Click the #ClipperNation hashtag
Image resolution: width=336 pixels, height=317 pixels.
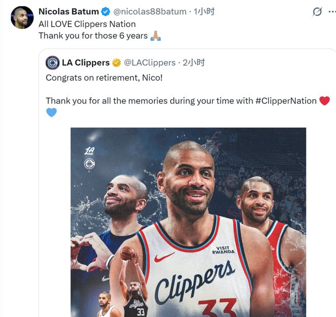click(x=286, y=101)
